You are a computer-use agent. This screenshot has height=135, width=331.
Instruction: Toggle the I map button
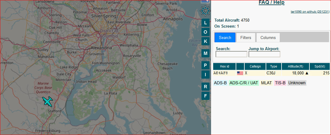click(x=205, y=75)
